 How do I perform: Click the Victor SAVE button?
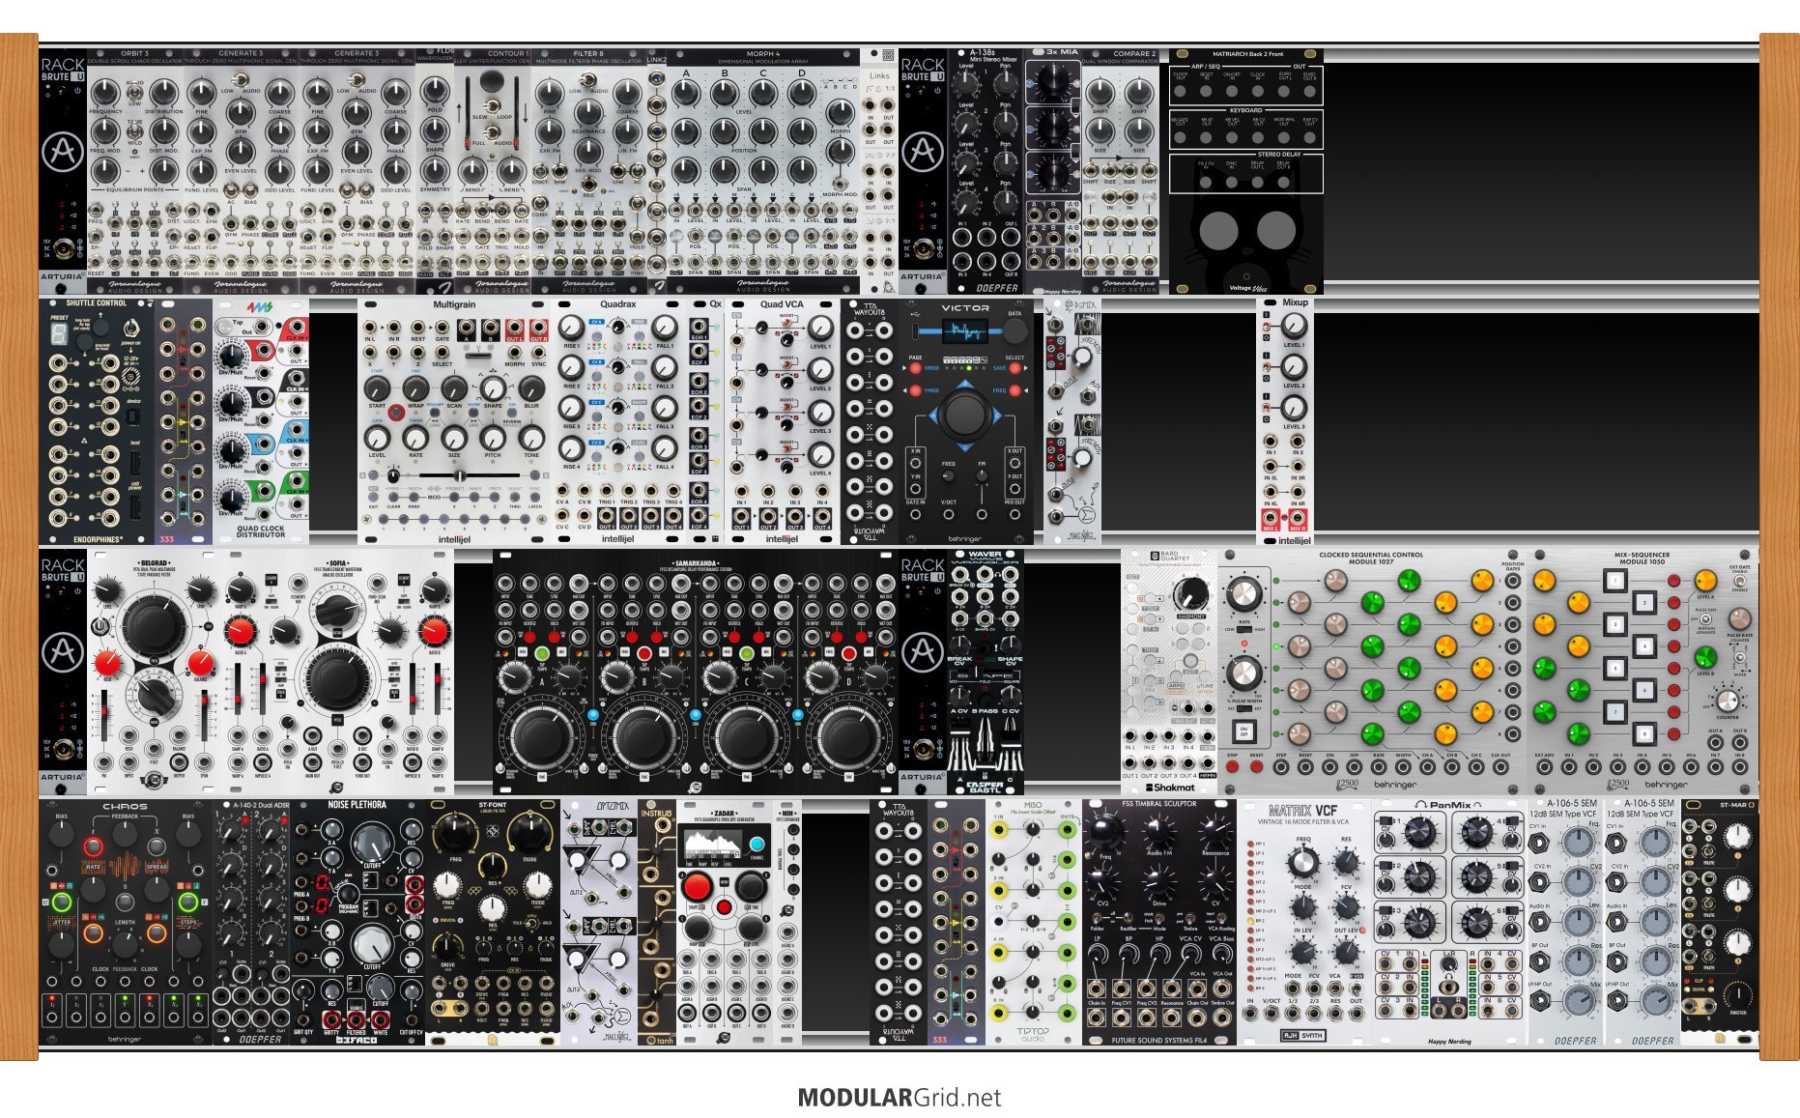(x=1014, y=368)
